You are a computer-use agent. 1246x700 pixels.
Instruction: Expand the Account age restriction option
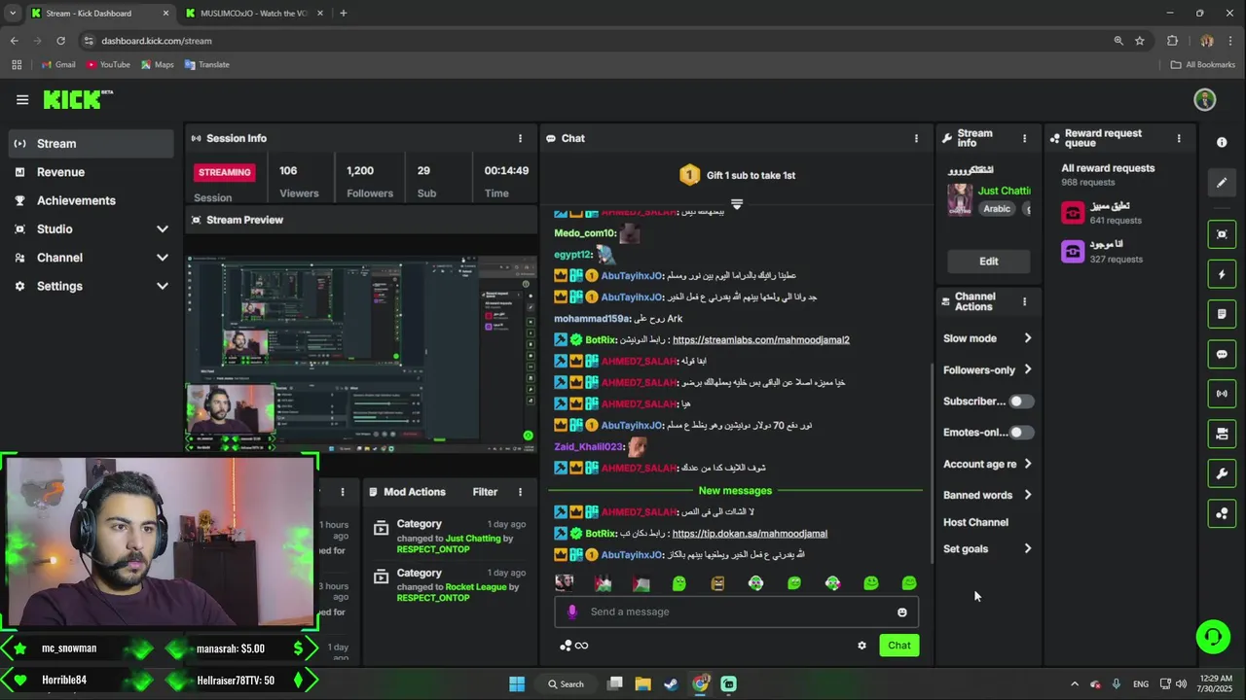[1028, 464]
